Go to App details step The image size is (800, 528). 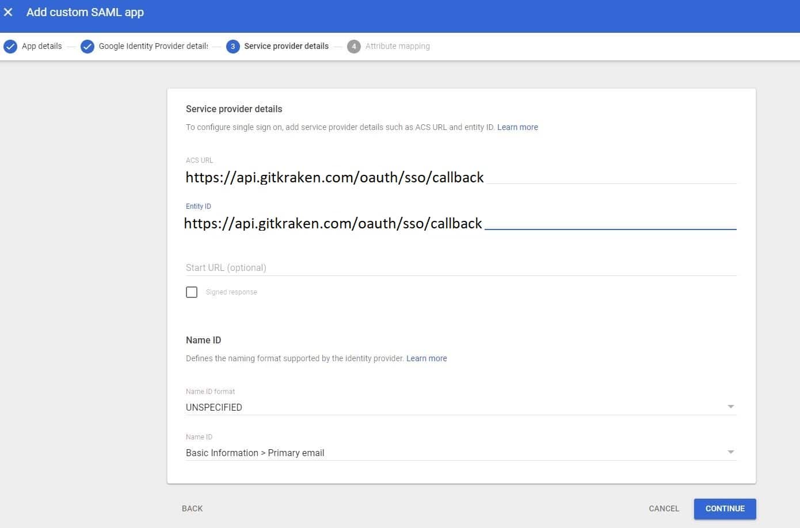coord(41,46)
